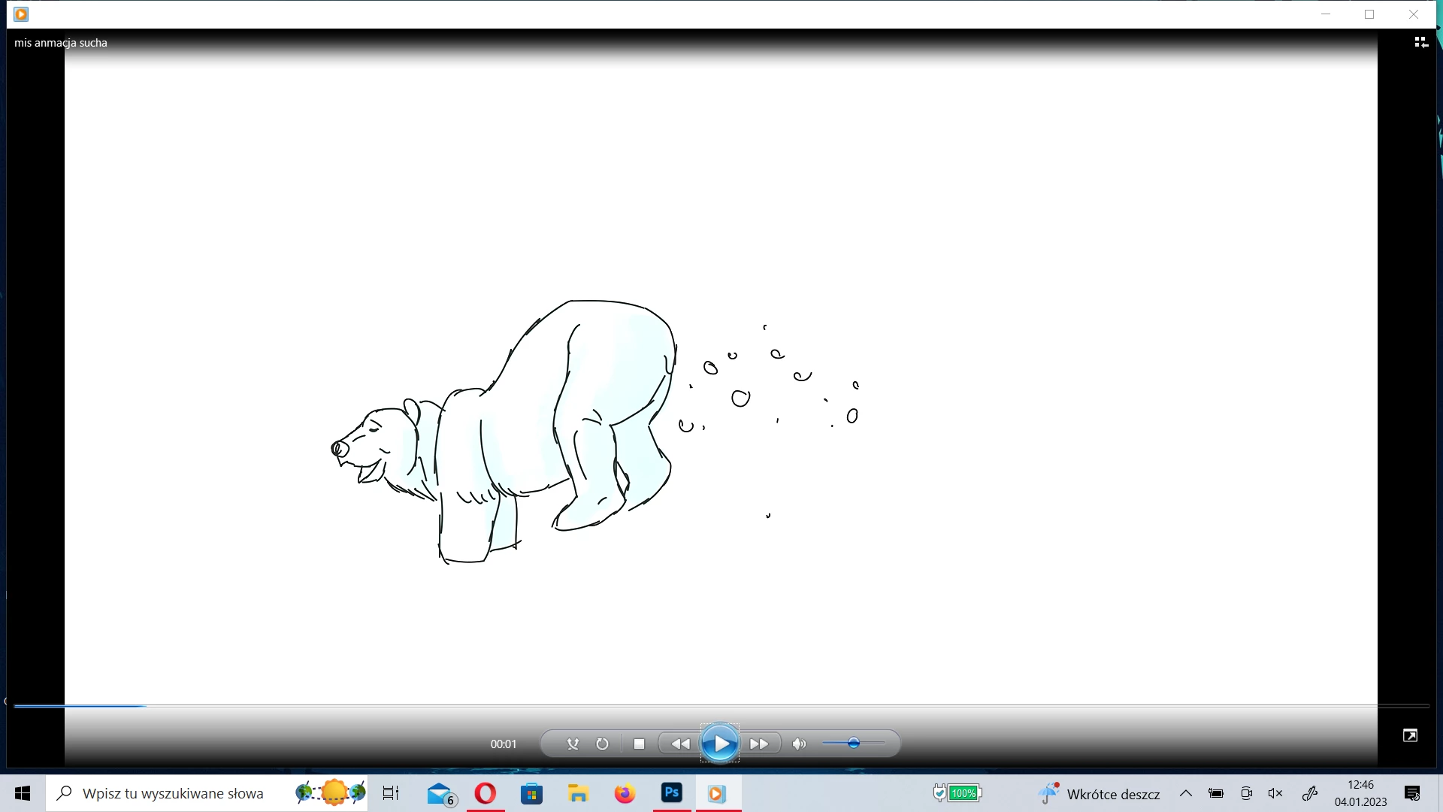Viewport: 1443px width, 812px height.
Task: Click the taskbar search box
Action: [x=173, y=793]
